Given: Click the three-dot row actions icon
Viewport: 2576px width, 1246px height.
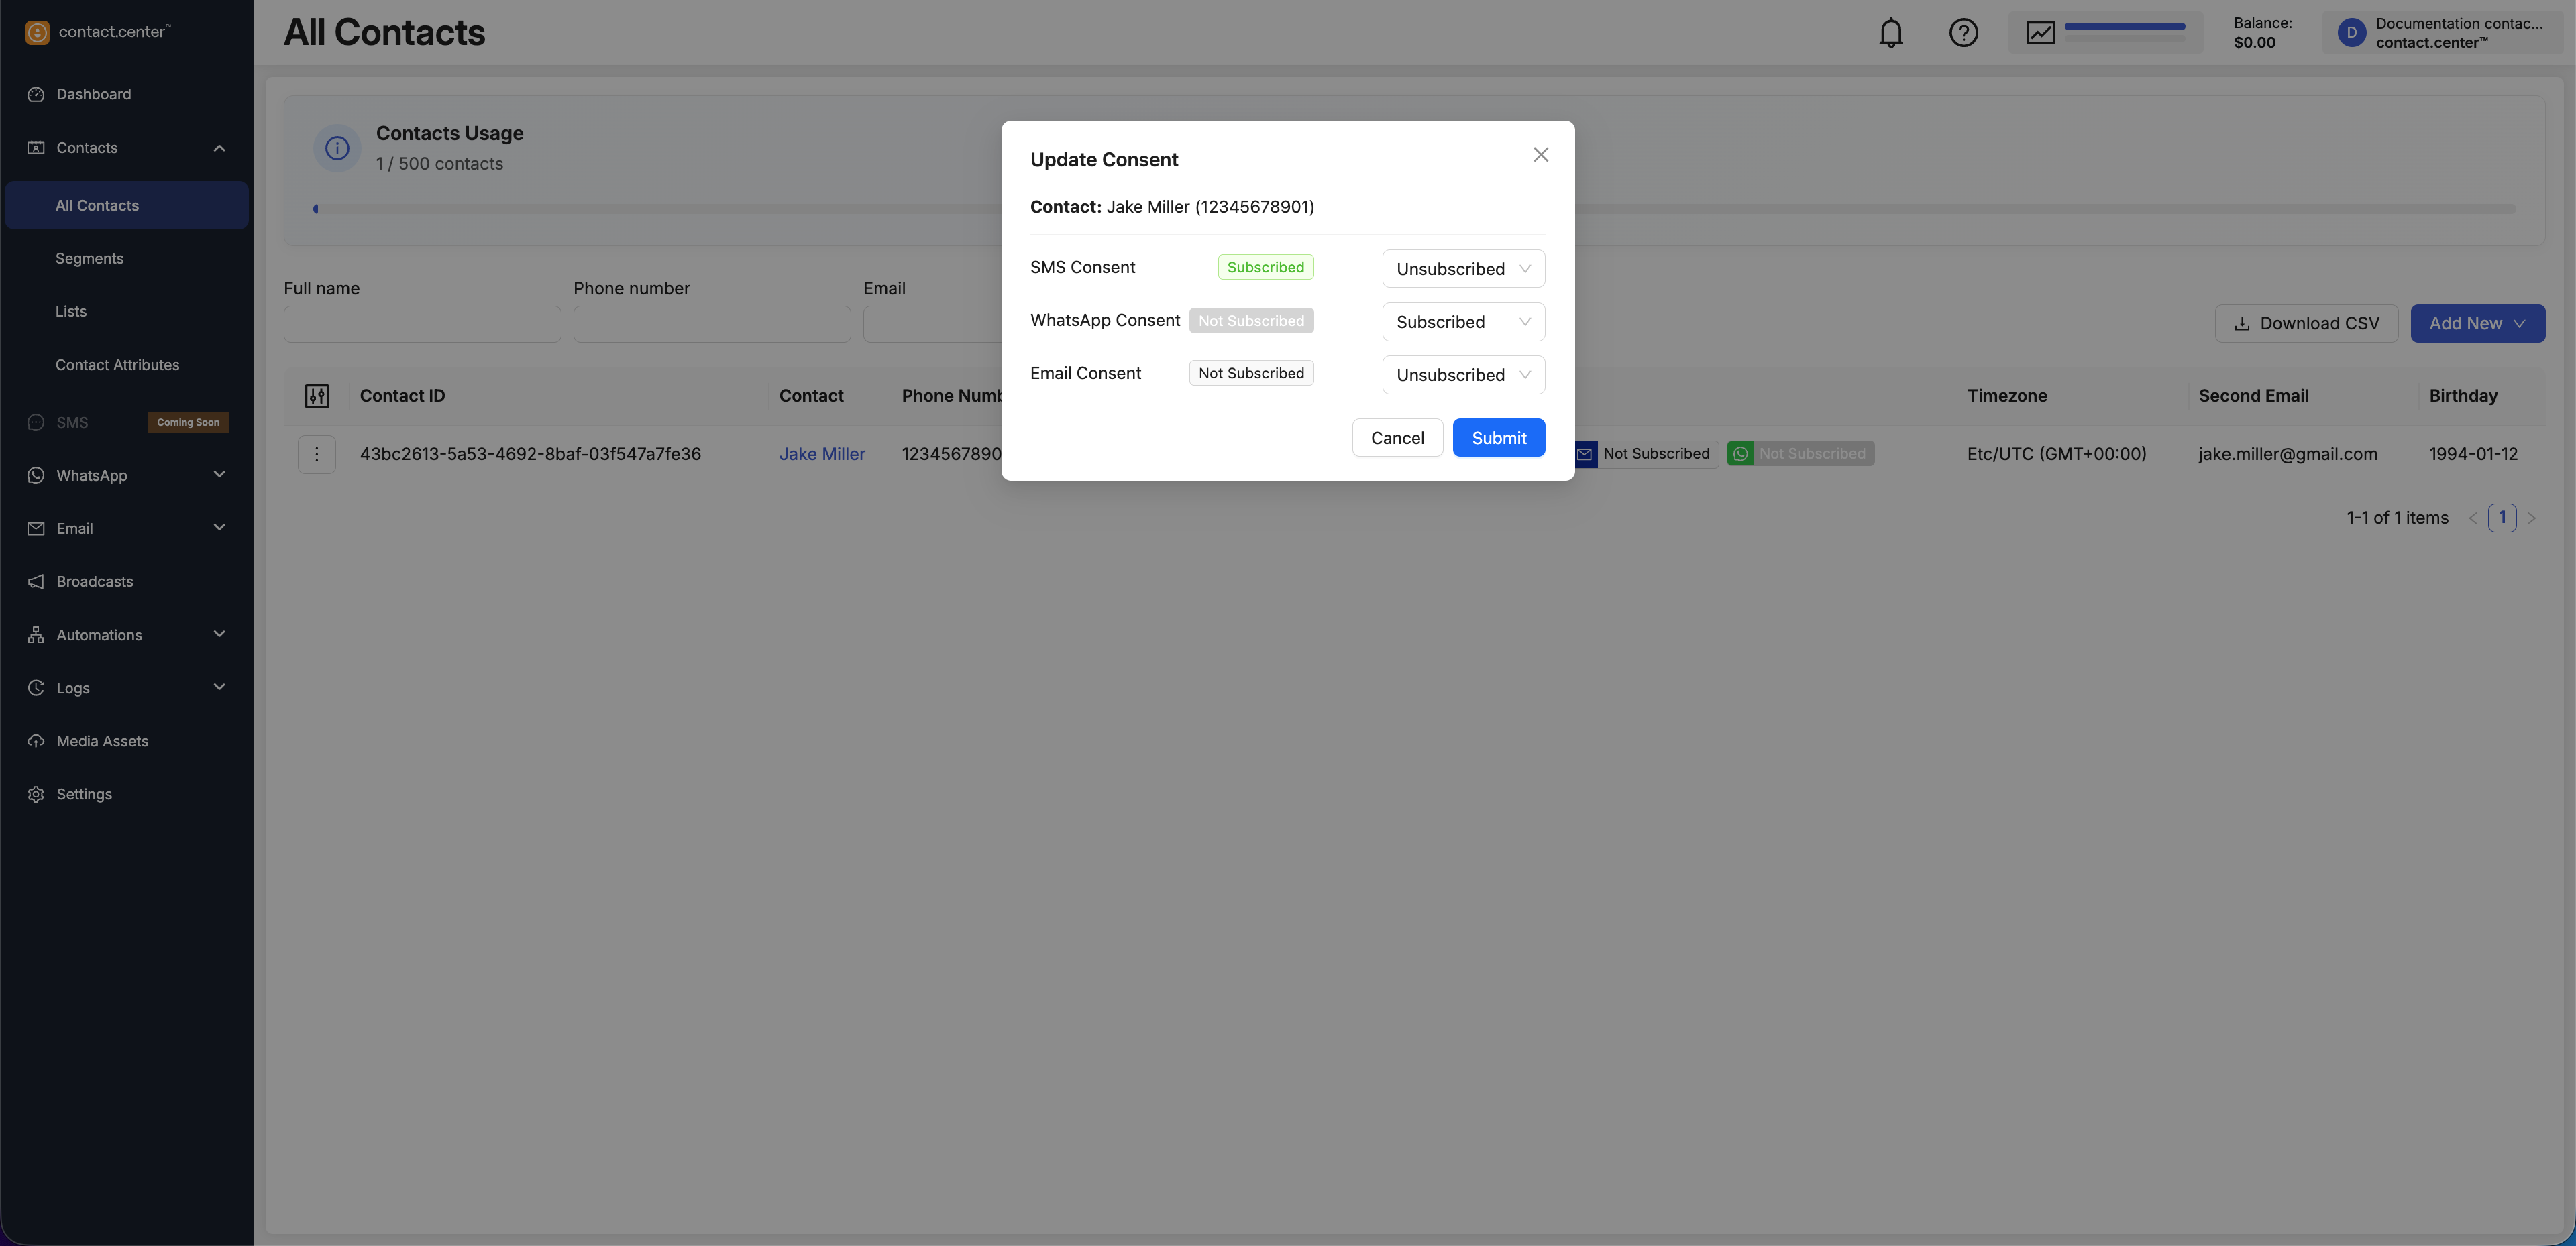Looking at the screenshot, I should click(317, 454).
